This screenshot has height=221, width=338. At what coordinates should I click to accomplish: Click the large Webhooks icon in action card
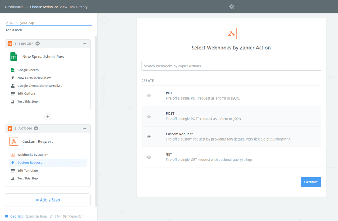(x=14, y=142)
